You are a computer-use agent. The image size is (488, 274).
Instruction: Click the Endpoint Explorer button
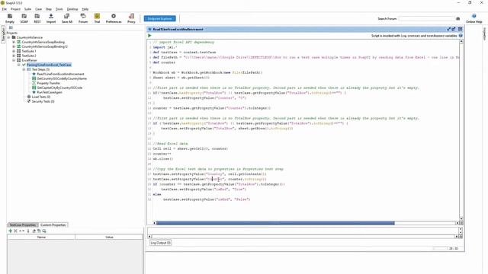click(159, 18)
